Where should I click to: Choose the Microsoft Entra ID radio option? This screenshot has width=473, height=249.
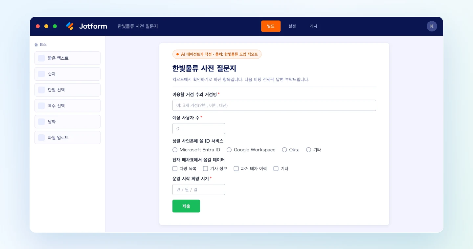[175, 150]
